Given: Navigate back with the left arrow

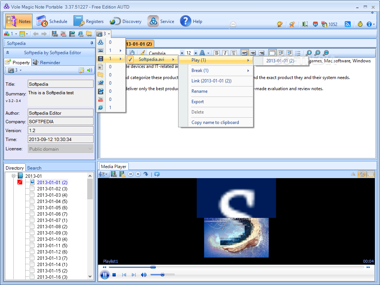Looking at the screenshot, I should pyautogui.click(x=36, y=34).
